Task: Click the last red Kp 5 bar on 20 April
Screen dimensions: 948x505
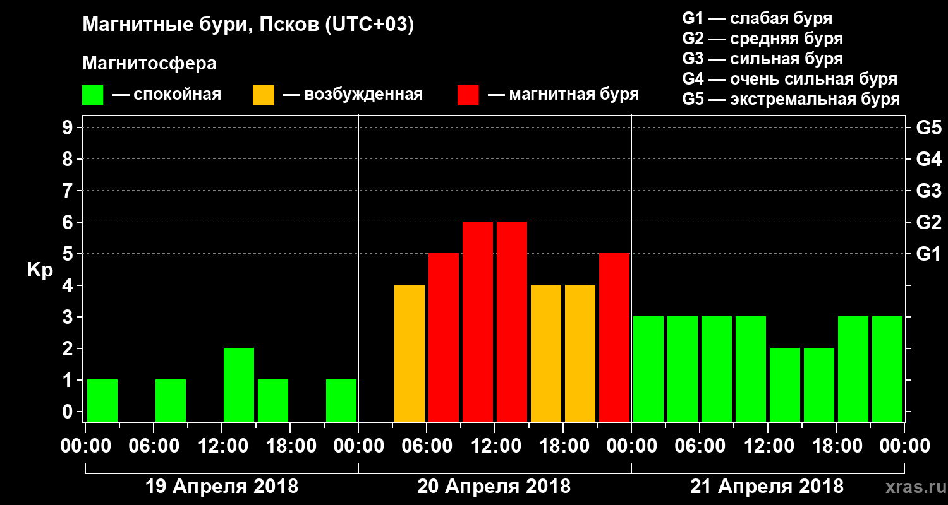Action: click(x=614, y=337)
